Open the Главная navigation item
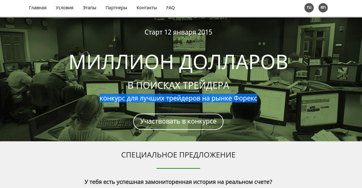 click(x=38, y=8)
